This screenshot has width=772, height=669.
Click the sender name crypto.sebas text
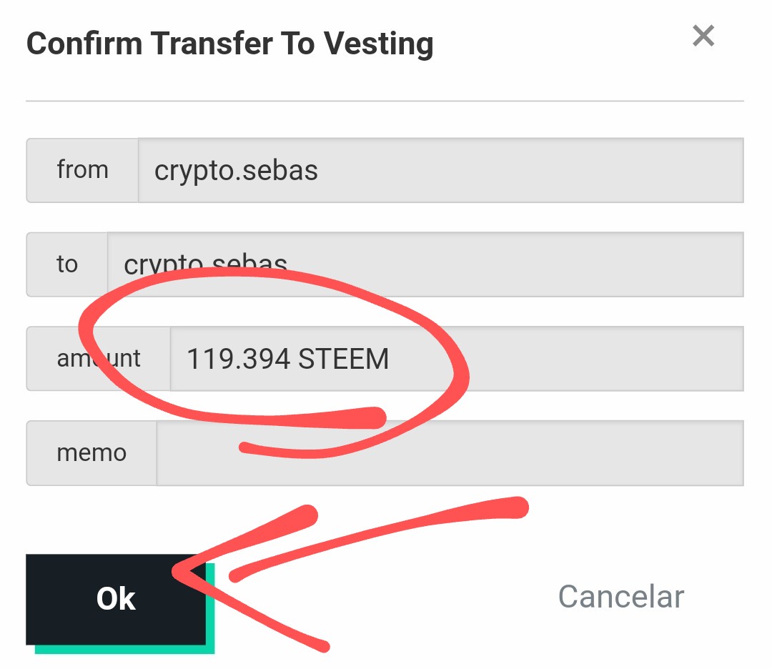pos(236,171)
